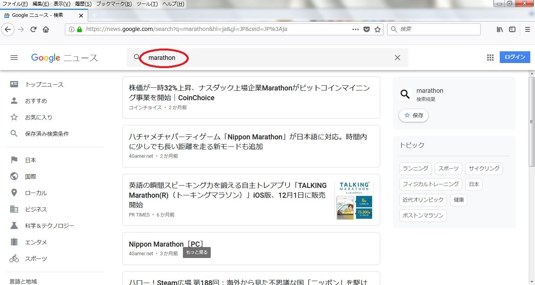Open the Library icon in Firefox toolbar

click(x=500, y=29)
